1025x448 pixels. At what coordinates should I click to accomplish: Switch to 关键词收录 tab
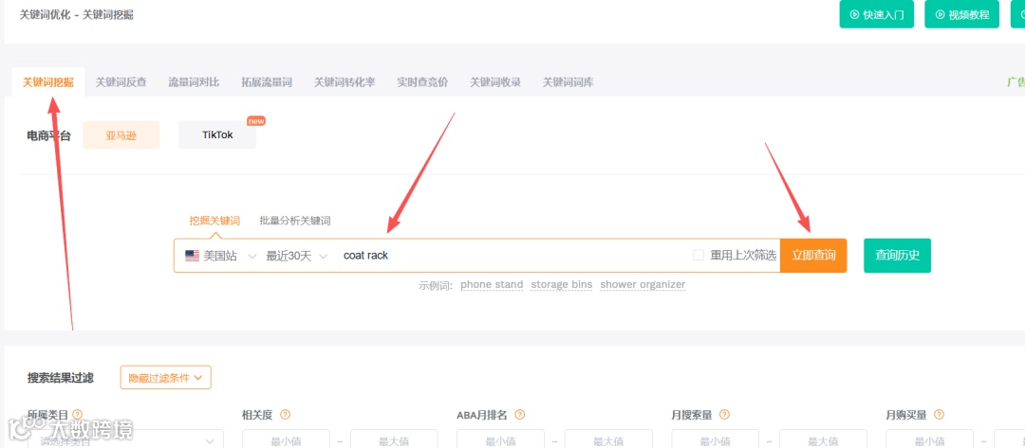[495, 82]
